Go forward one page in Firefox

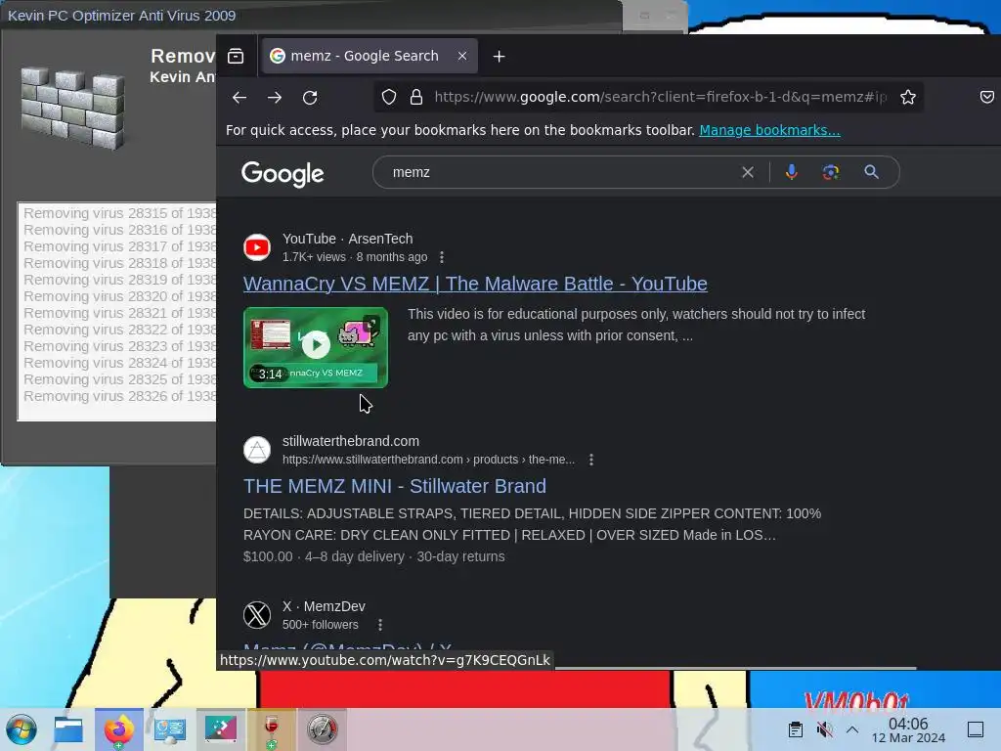point(275,97)
